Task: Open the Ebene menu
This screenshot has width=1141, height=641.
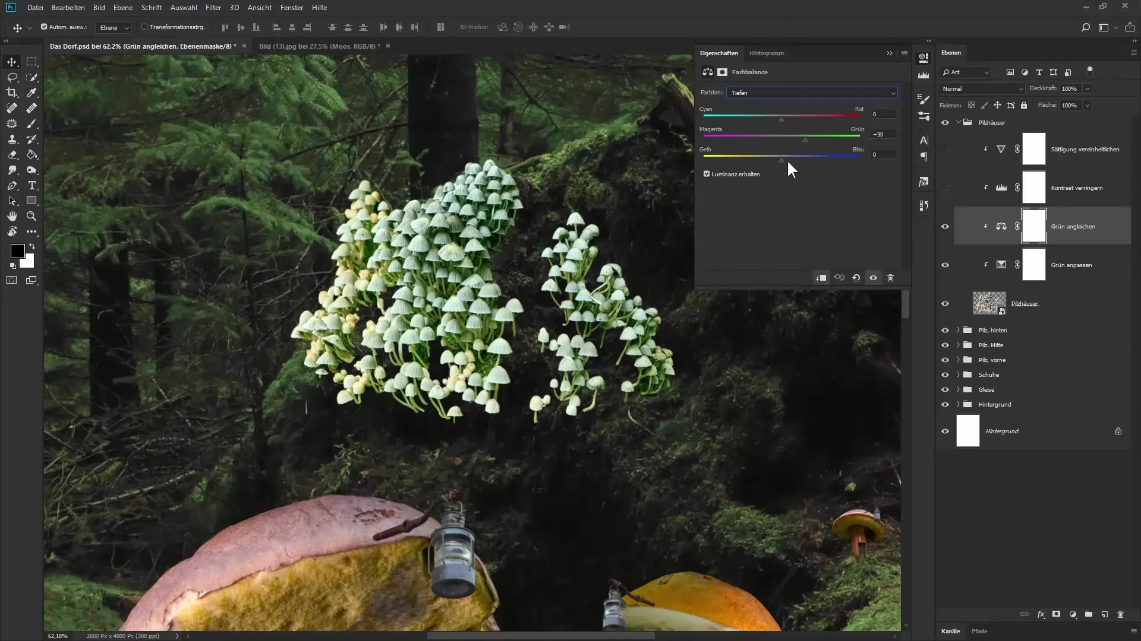Action: pyautogui.click(x=123, y=8)
